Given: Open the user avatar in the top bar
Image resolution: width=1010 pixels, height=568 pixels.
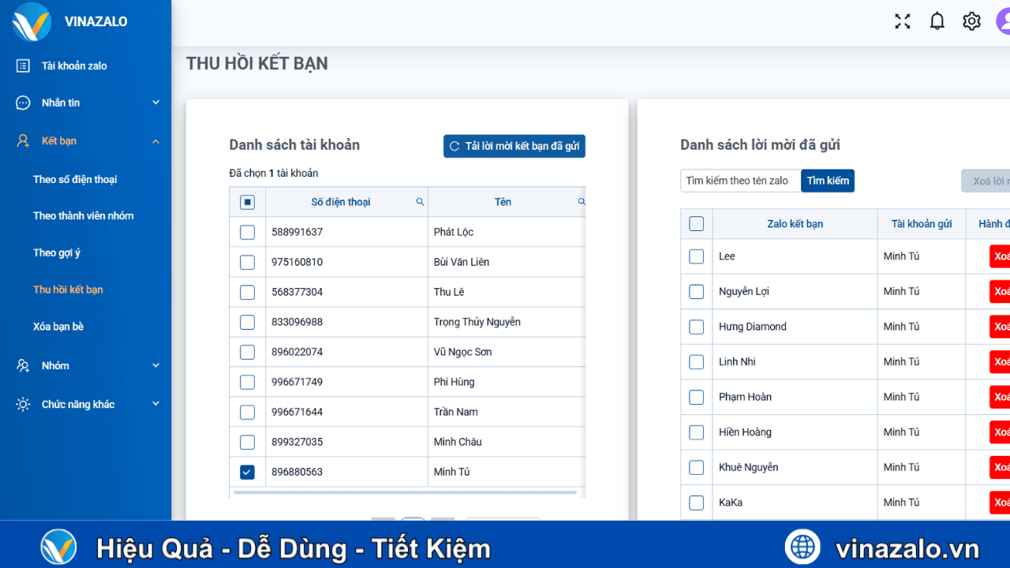Looking at the screenshot, I should [1005, 21].
